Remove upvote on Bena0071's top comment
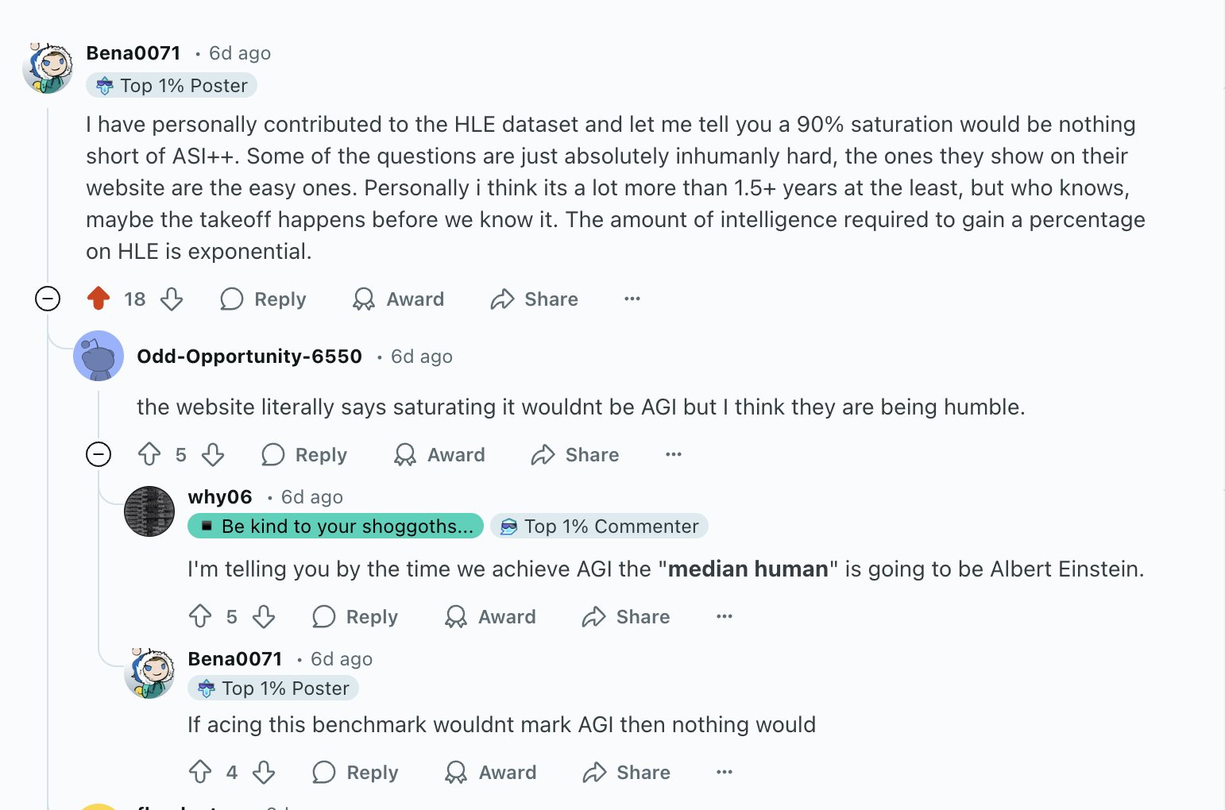Screen dimensions: 1225x810 99,299
